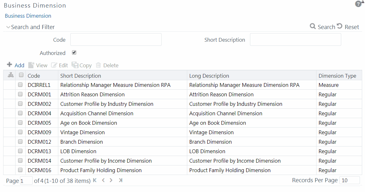The image size is (365, 192).
Task: Sort by the Short Description column header
Action: coord(80,76)
